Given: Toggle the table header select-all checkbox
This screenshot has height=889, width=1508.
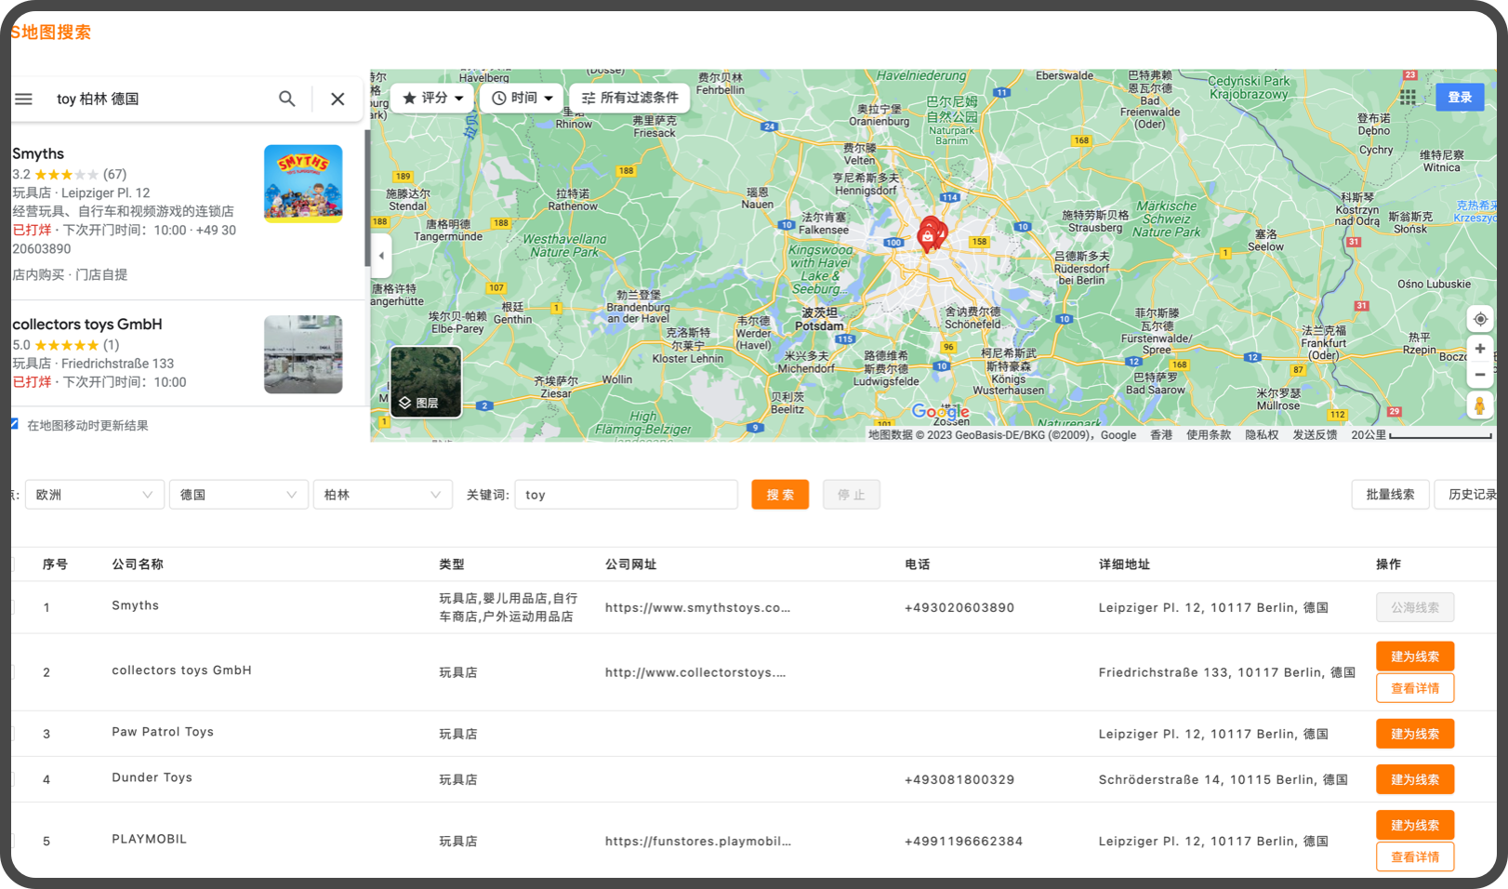Looking at the screenshot, I should coord(13,564).
